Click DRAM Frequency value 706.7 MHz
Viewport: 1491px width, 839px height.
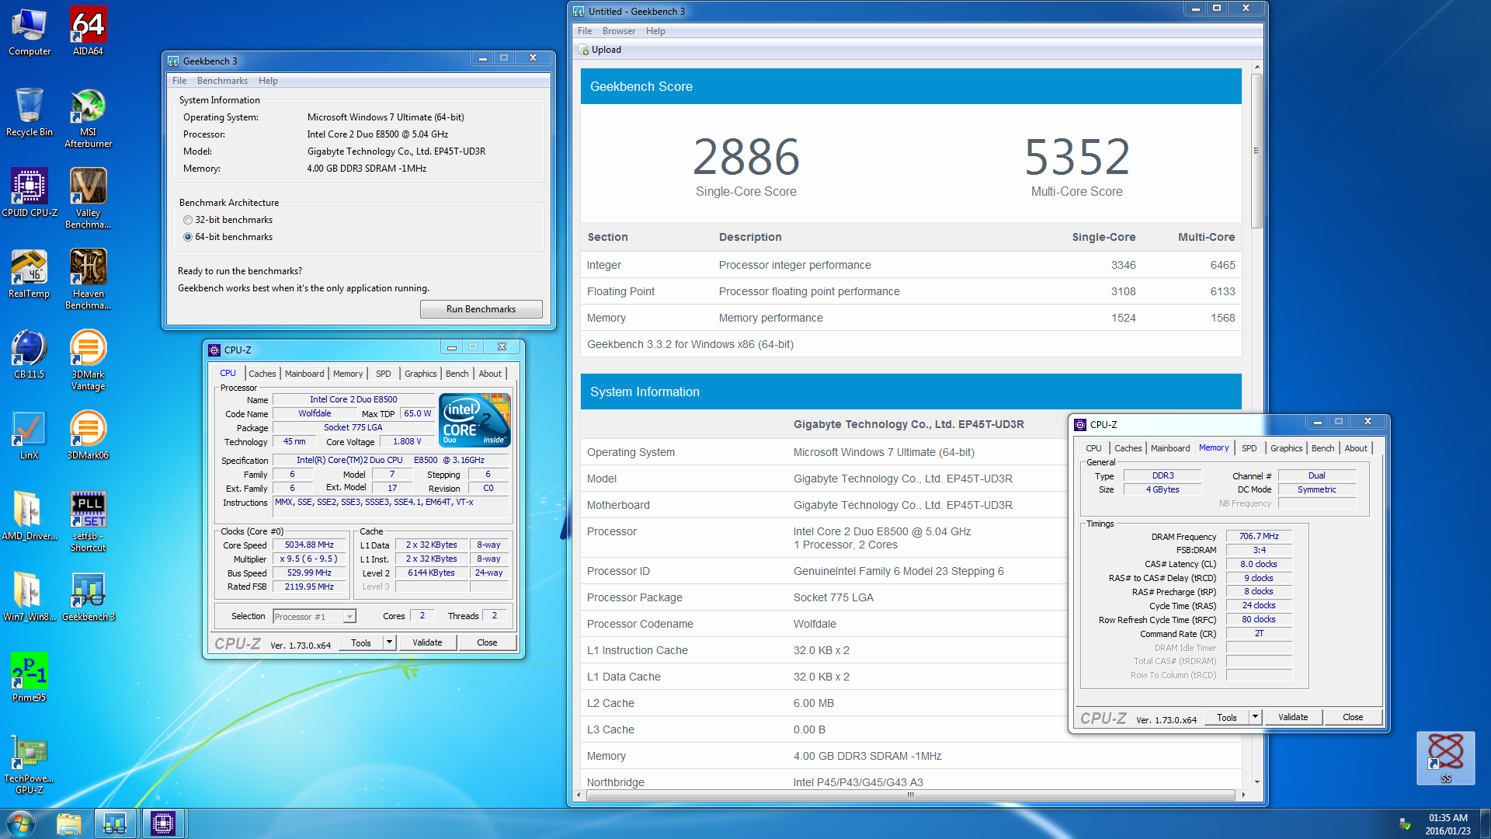1259,536
